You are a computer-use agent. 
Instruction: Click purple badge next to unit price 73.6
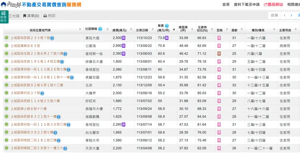tap(167, 38)
